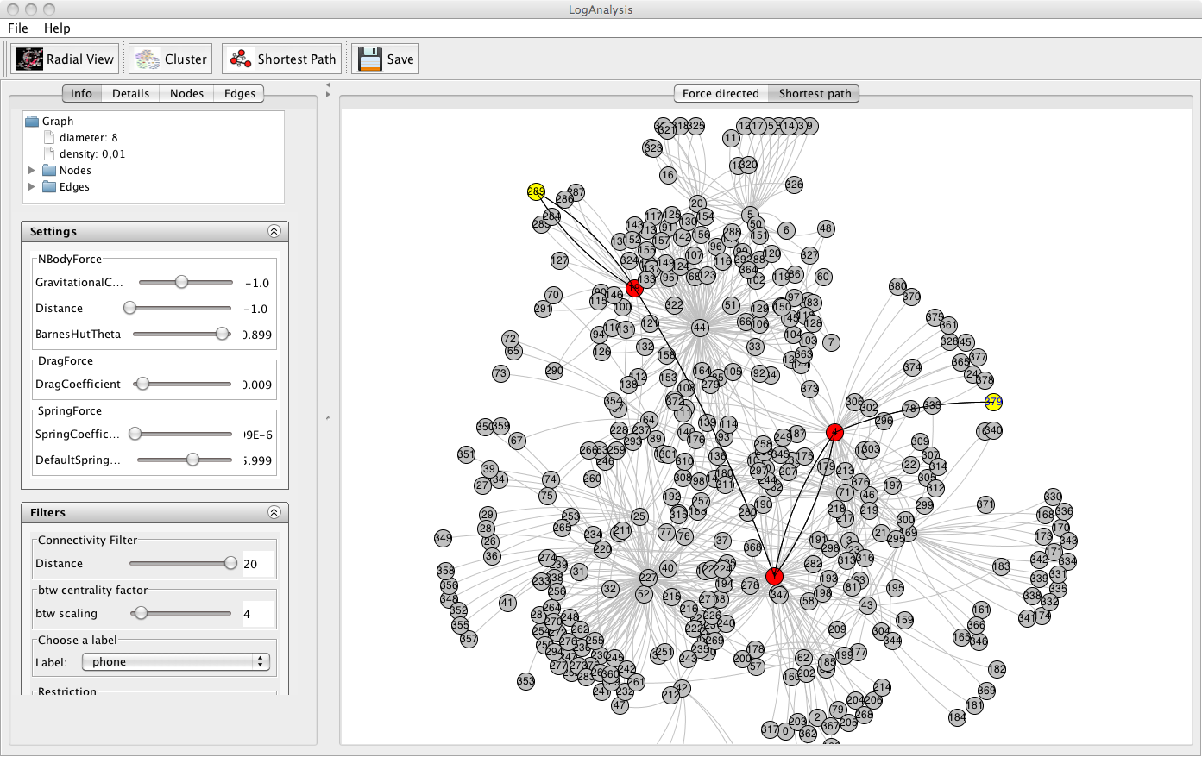Expand the Edges folder in the Graph tree
The width and height of the screenshot is (1202, 757).
point(32,187)
